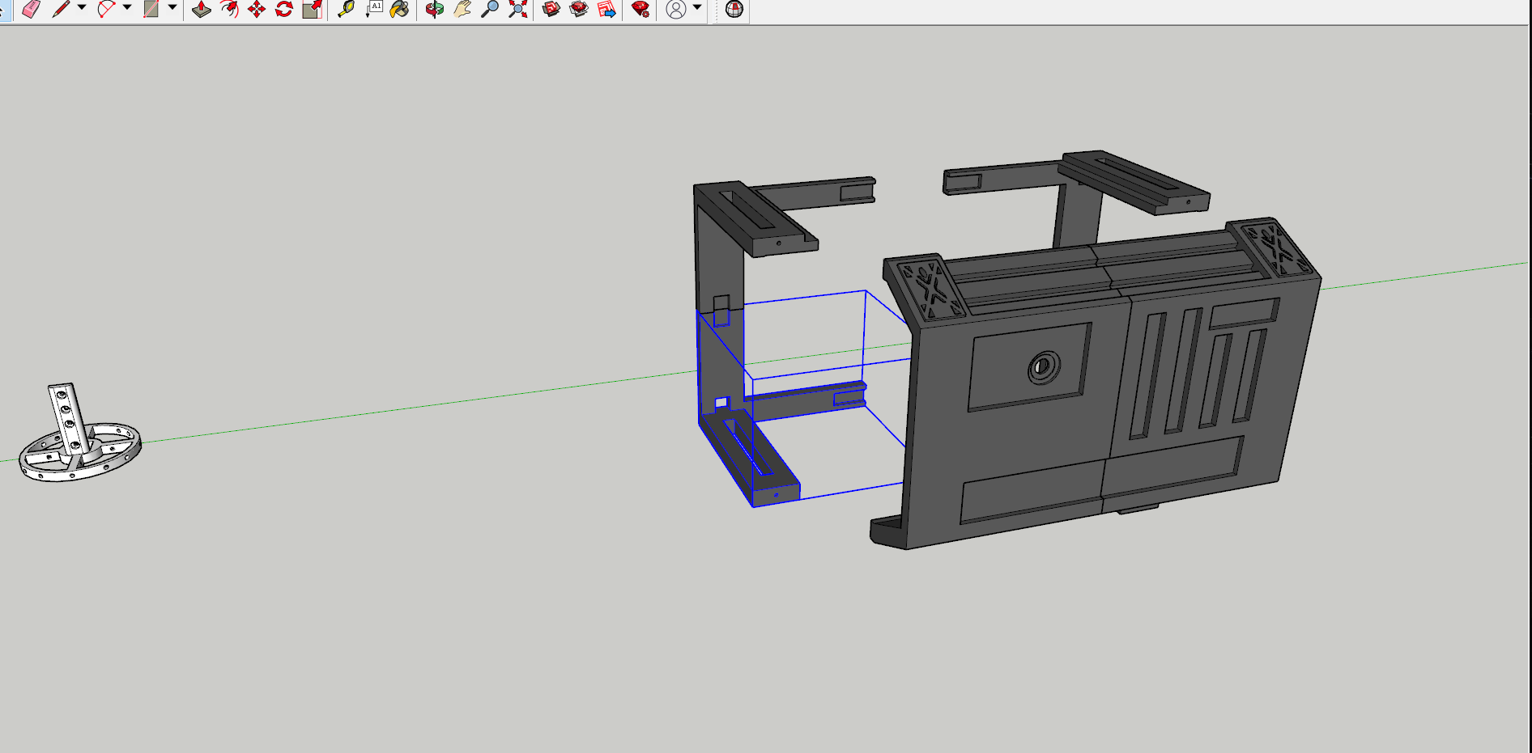The height and width of the screenshot is (753, 1532).
Task: Open the Line tool dropdown arrow
Action: click(x=82, y=7)
